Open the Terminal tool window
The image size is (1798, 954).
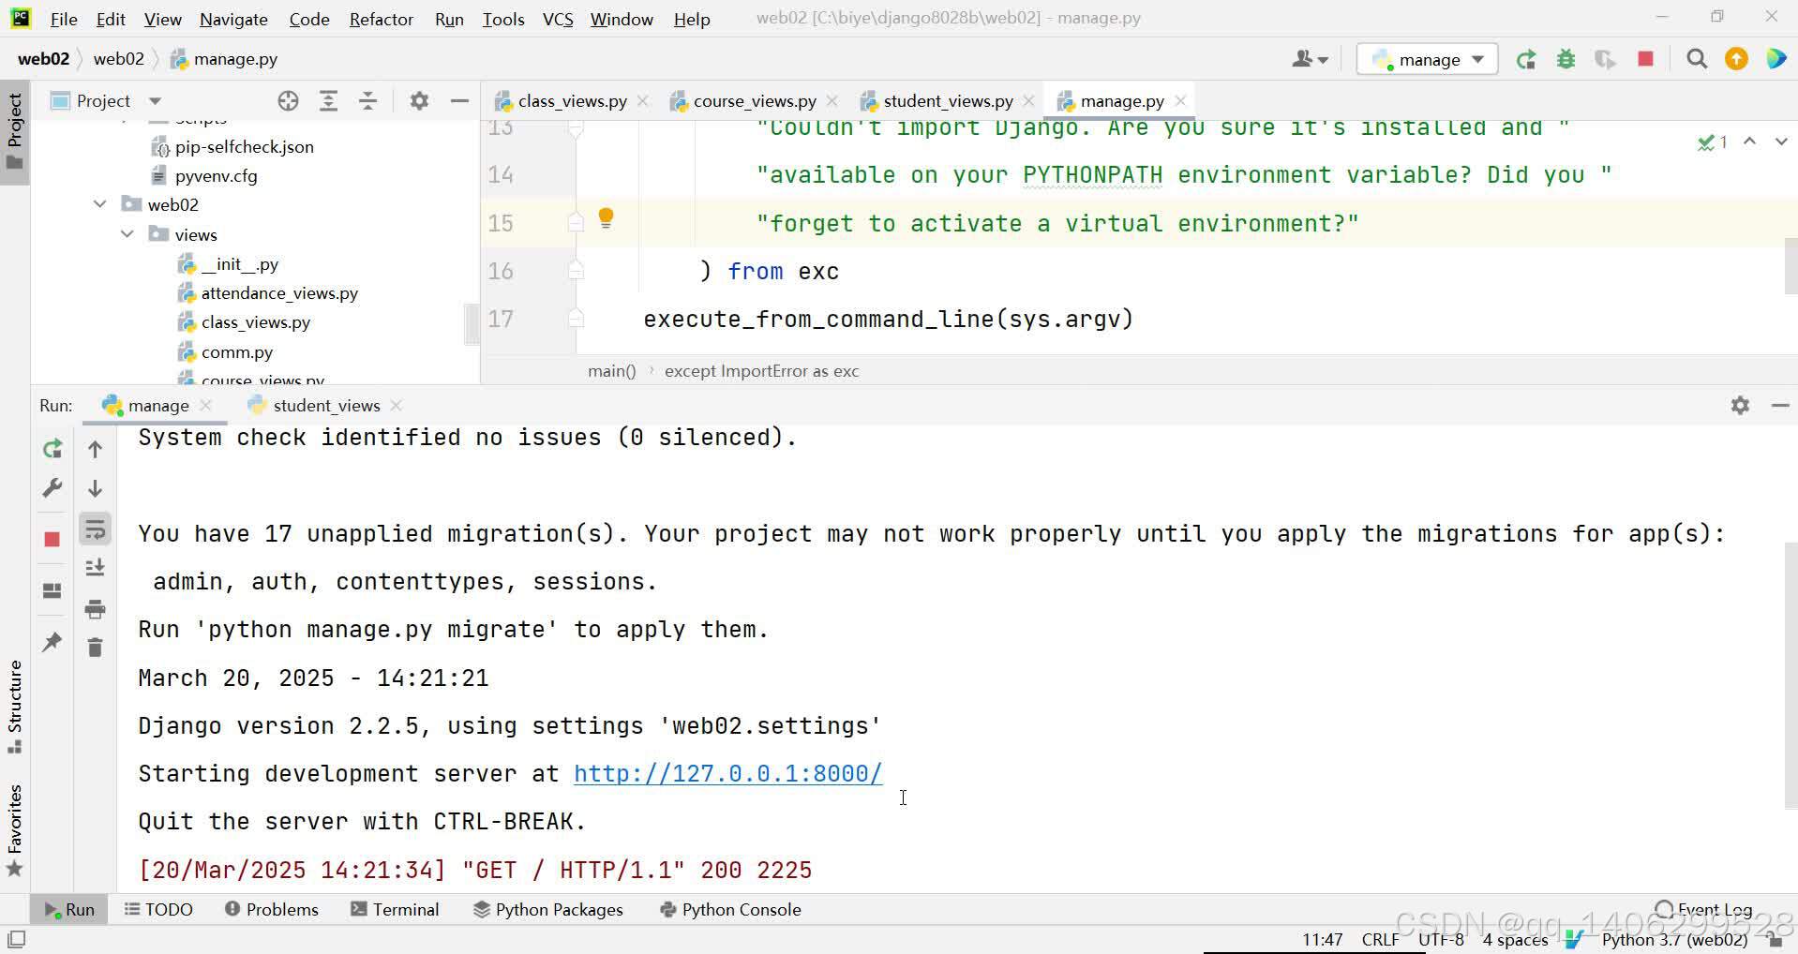pyautogui.click(x=394, y=910)
